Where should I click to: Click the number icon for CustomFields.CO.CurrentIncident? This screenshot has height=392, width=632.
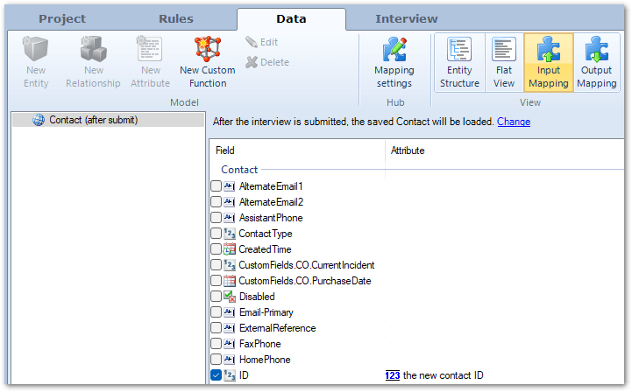click(x=230, y=265)
